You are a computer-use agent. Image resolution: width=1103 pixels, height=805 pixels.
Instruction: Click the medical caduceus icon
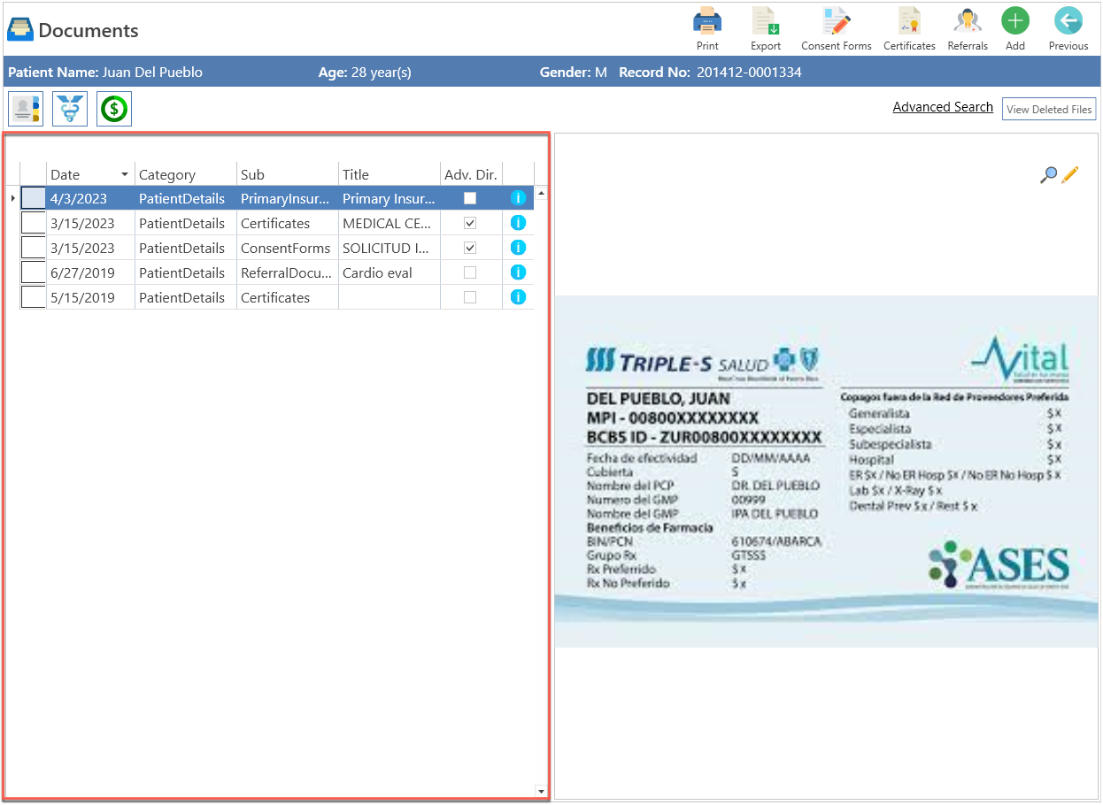coord(70,109)
